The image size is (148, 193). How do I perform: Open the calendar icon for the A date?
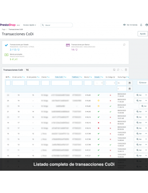point(130,89)
